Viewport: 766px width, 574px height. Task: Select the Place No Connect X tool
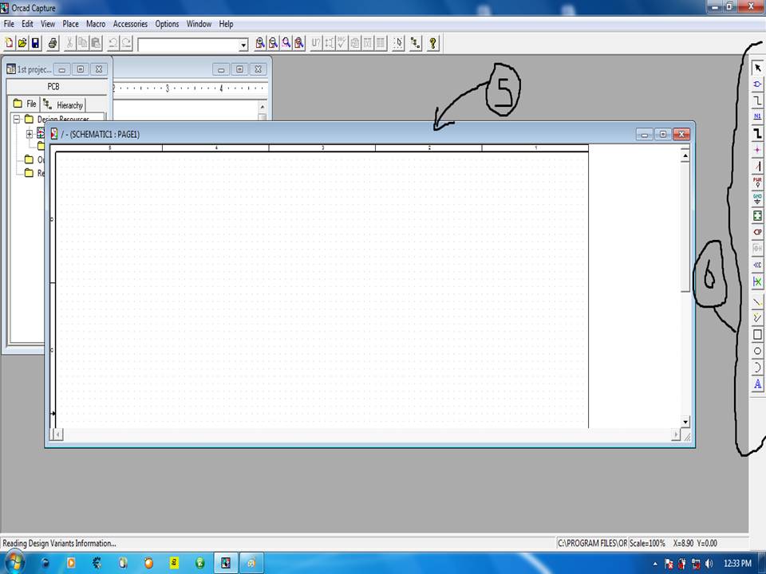pyautogui.click(x=757, y=281)
